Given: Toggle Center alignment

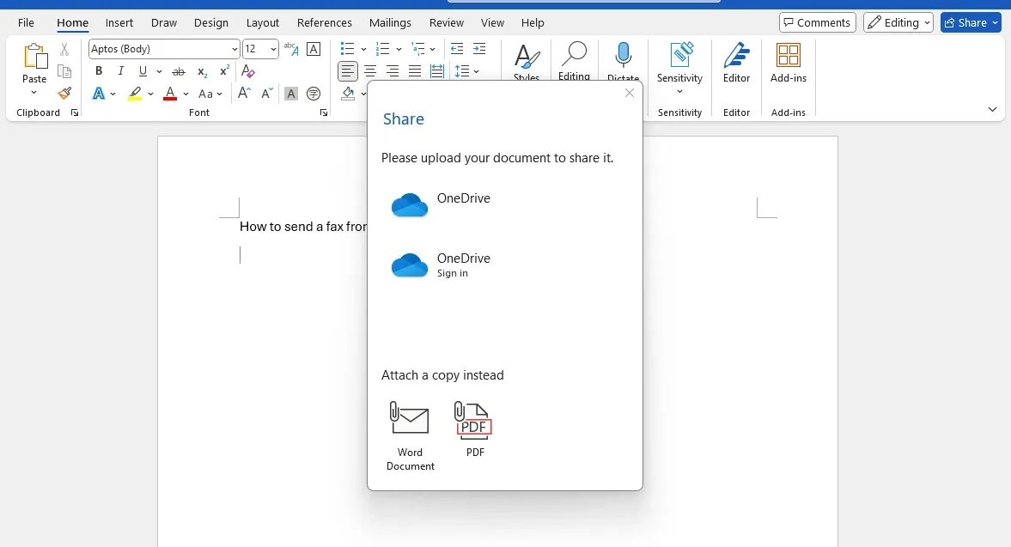Looking at the screenshot, I should click(x=370, y=71).
